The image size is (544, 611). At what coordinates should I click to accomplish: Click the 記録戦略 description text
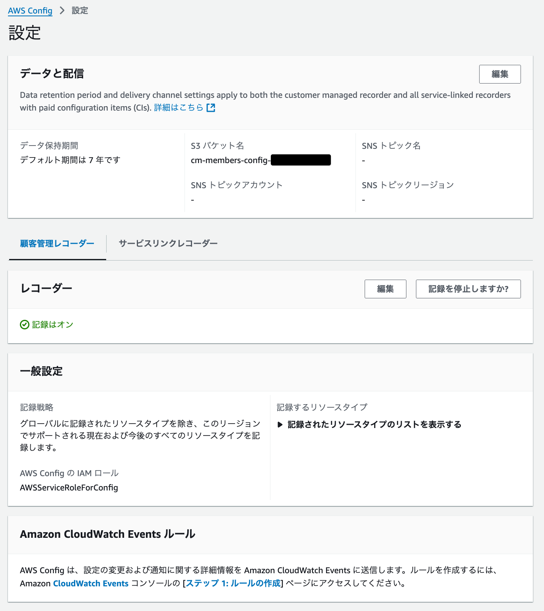tap(139, 436)
